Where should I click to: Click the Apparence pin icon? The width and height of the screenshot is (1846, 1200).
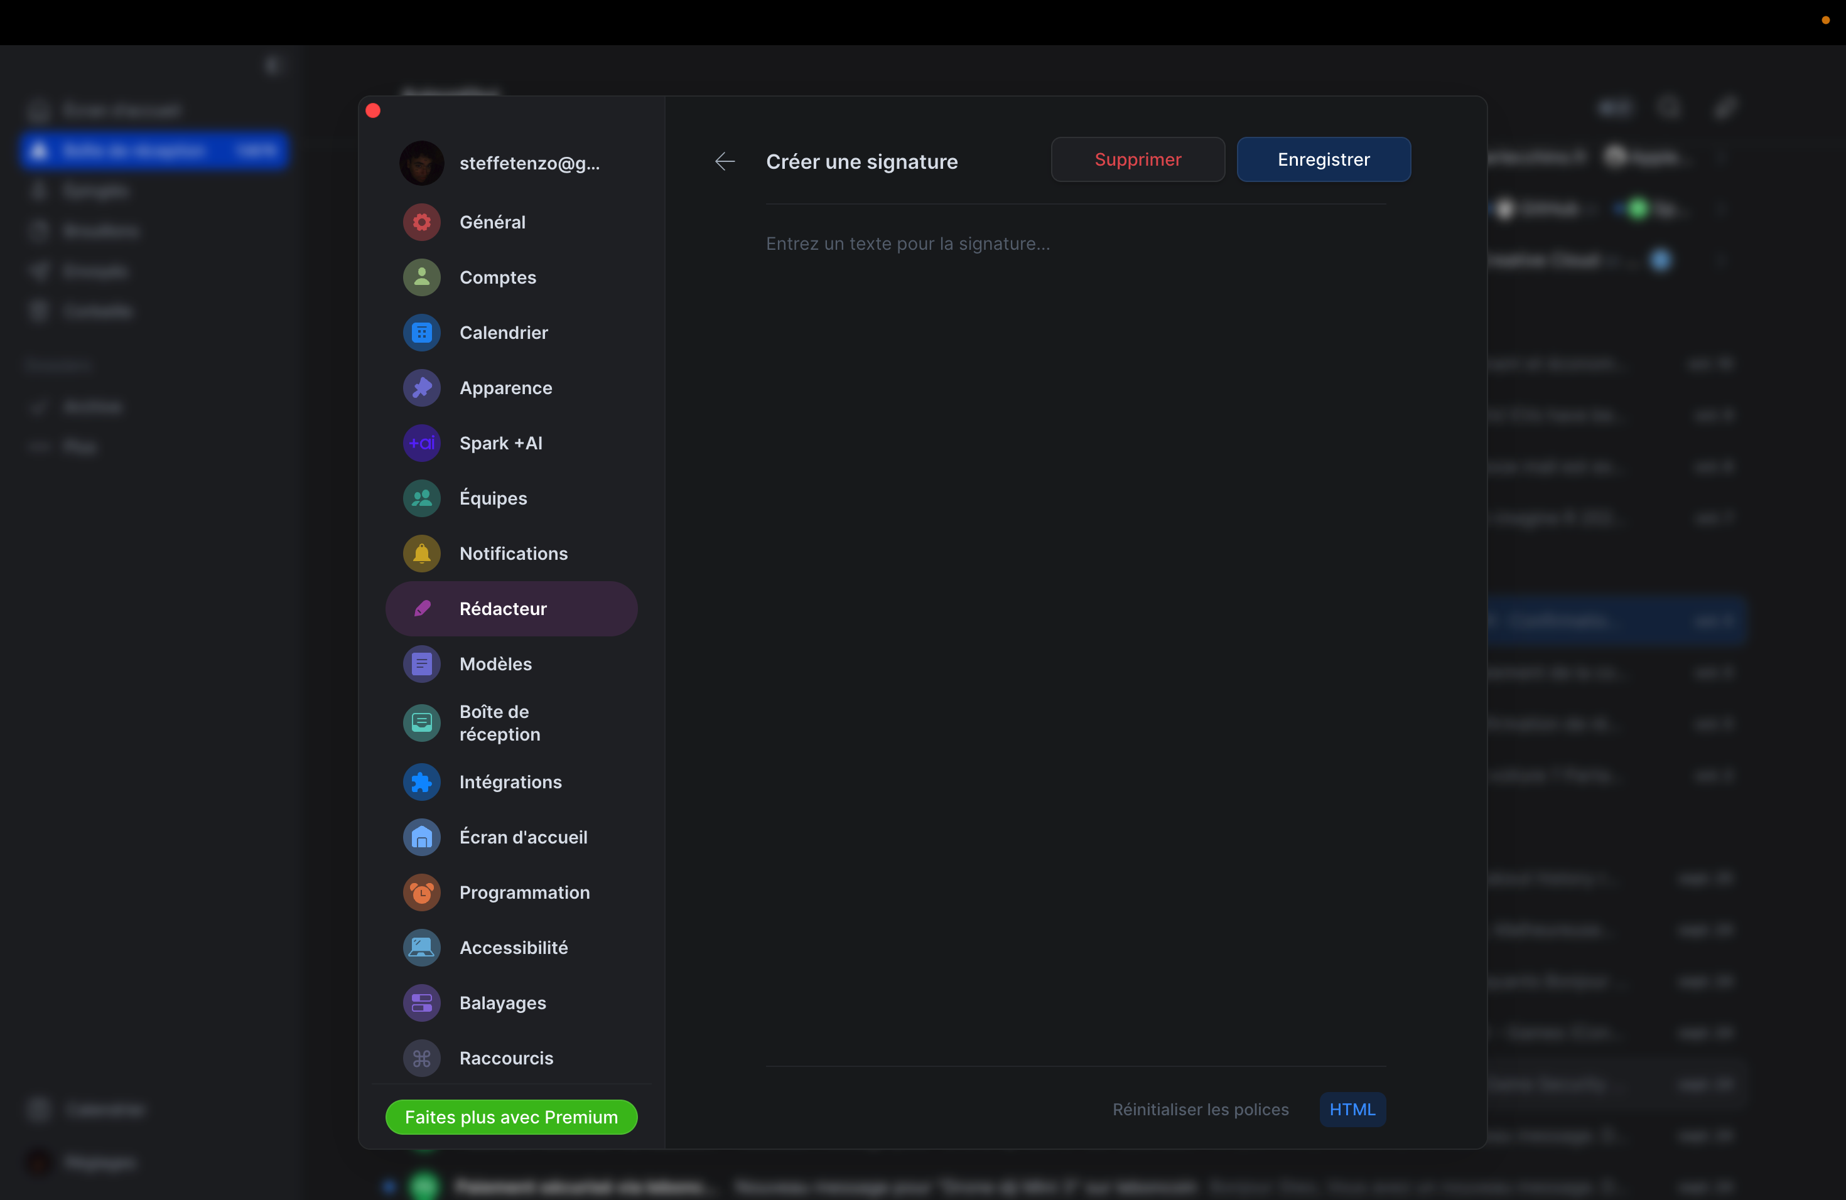(421, 388)
